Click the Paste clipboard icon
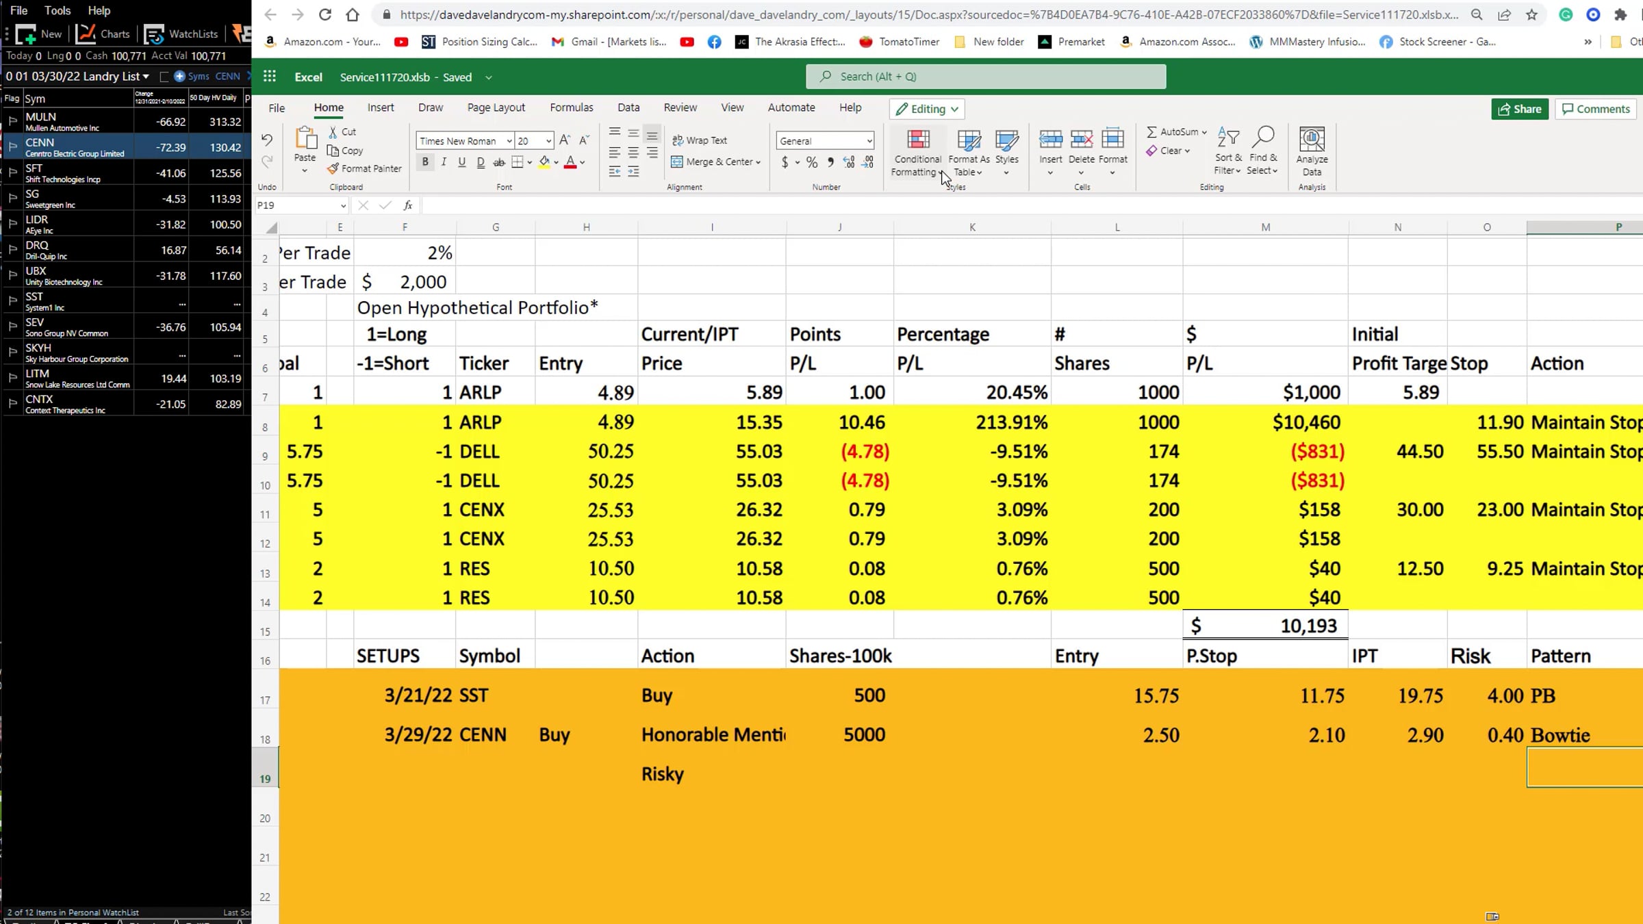1643x924 pixels. click(305, 138)
